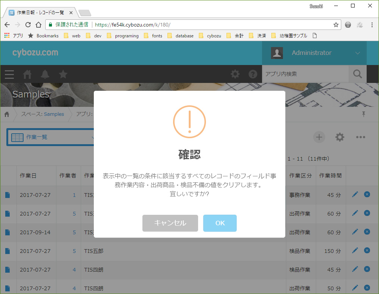Select the record count text 1 - 11
The height and width of the screenshot is (294, 379).
pos(295,159)
